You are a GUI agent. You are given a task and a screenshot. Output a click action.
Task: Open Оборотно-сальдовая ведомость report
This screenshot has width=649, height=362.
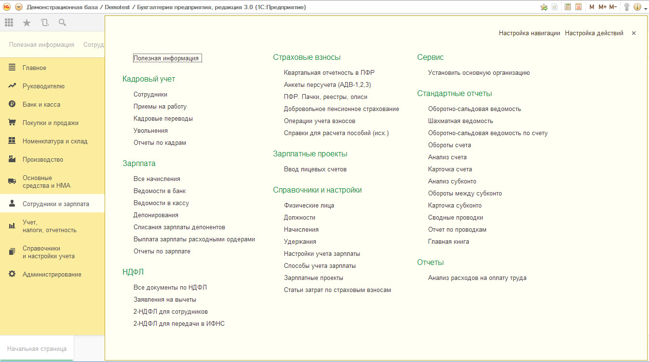[474, 109]
